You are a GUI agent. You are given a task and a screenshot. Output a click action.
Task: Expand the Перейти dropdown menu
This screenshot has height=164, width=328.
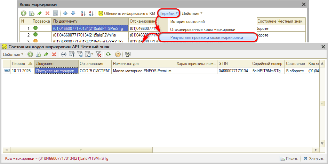169,14
